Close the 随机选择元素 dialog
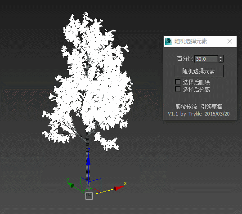 [230, 41]
